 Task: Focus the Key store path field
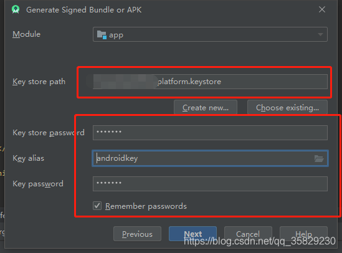point(210,82)
